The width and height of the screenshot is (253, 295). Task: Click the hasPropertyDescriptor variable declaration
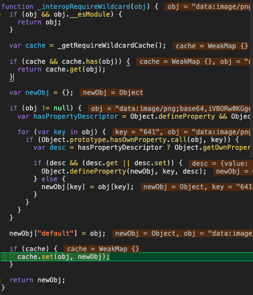point(68,116)
